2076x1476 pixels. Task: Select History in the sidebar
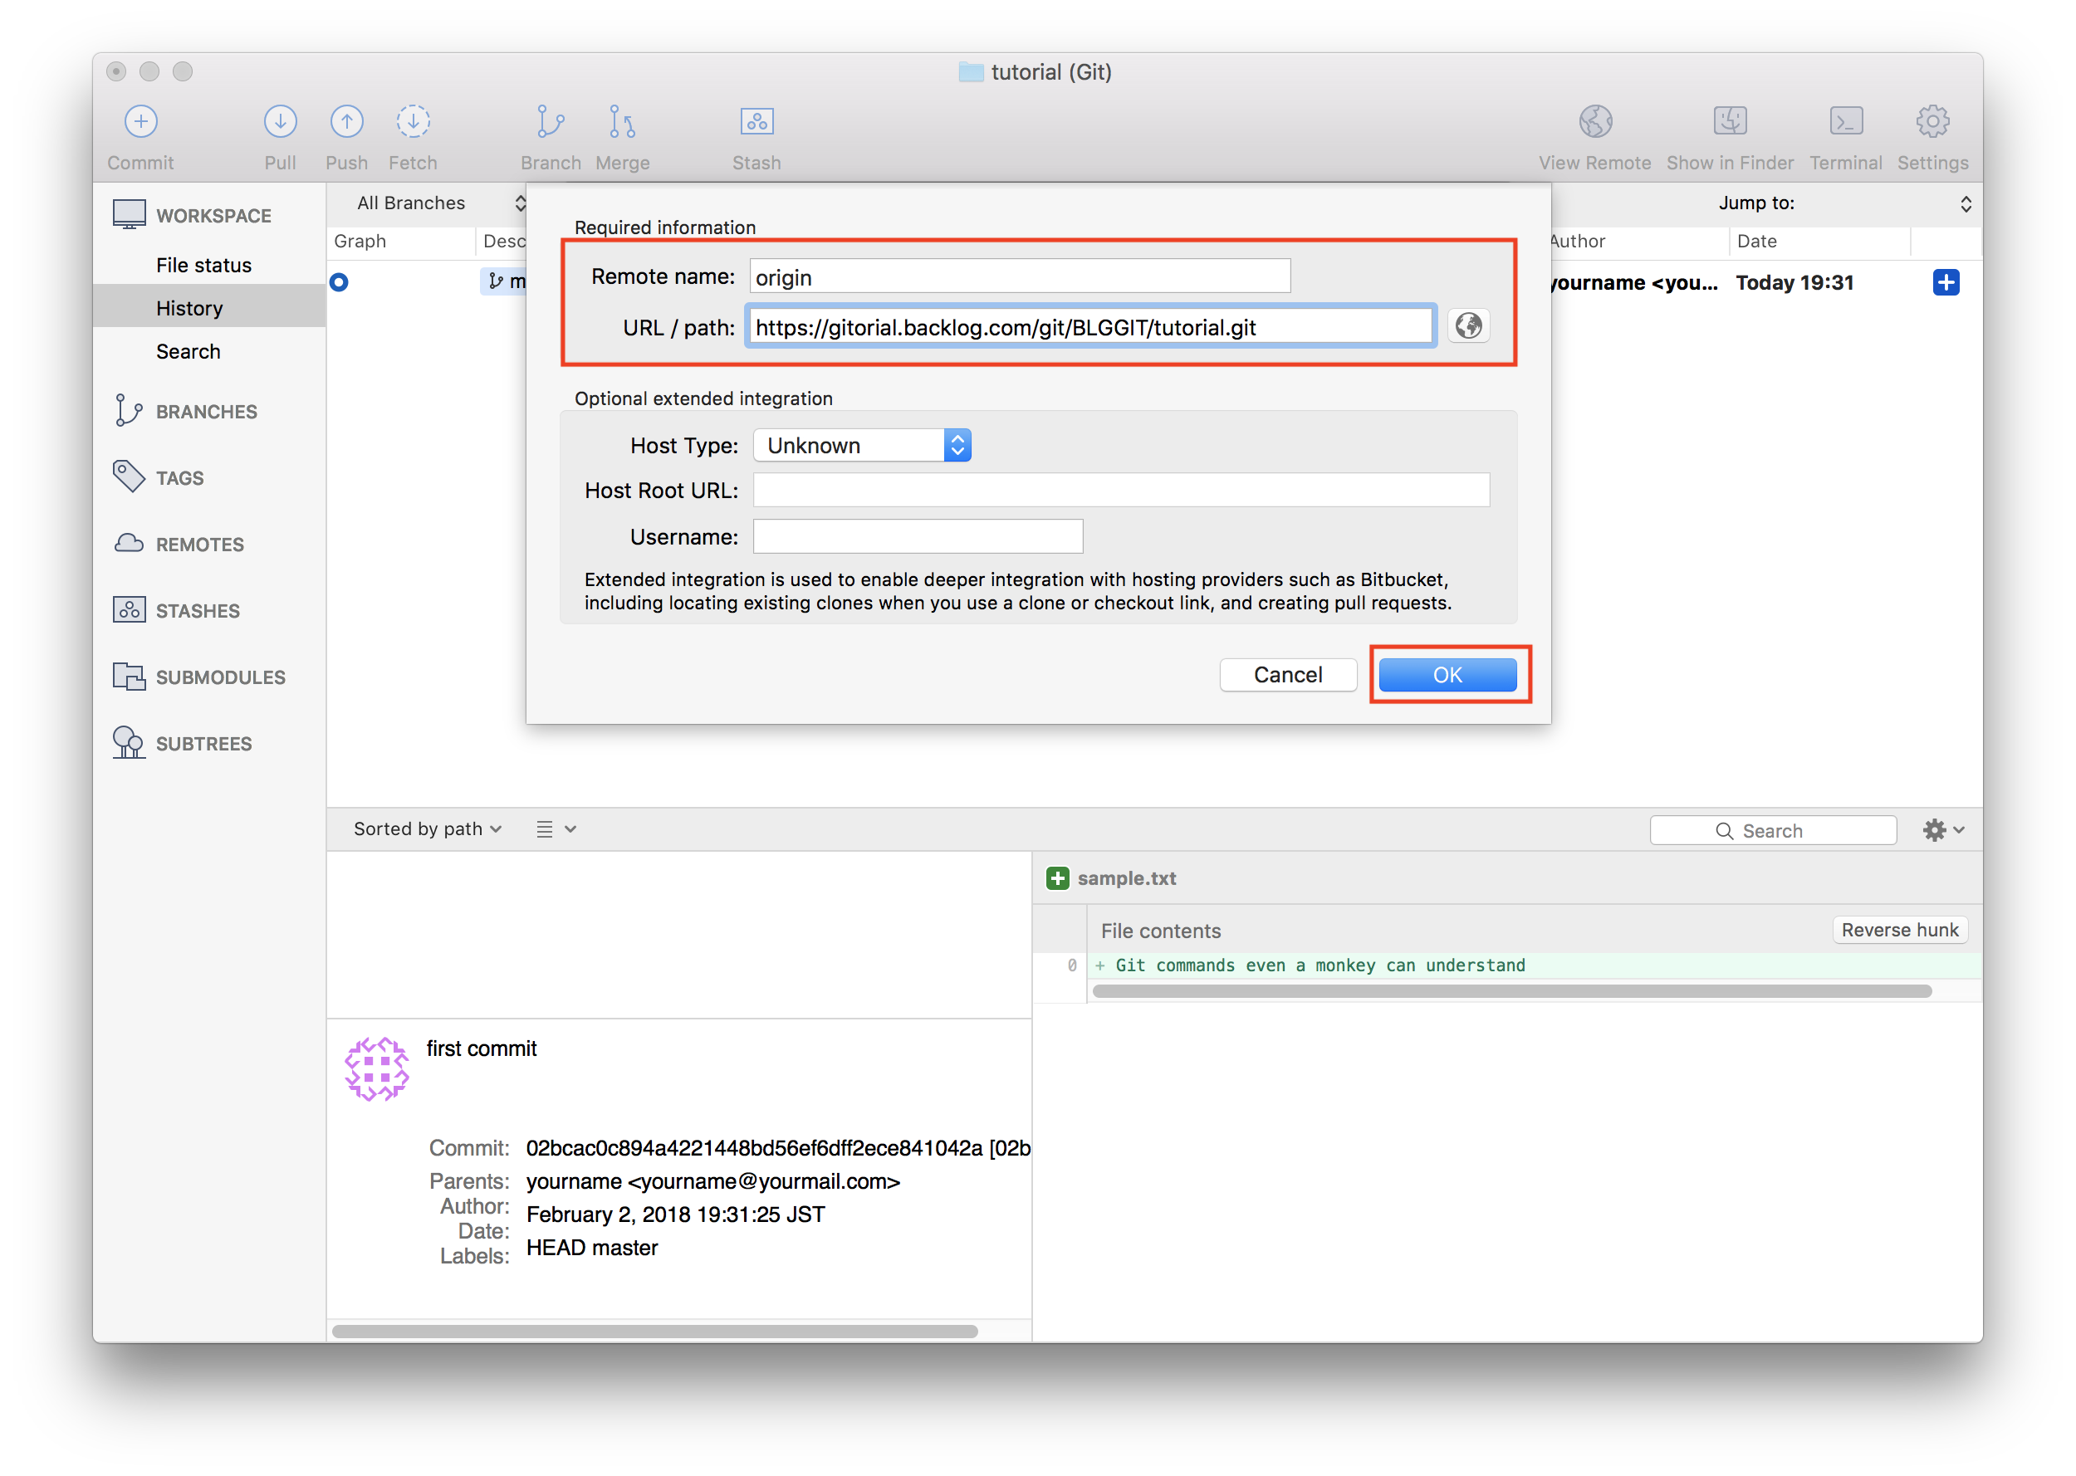[189, 307]
